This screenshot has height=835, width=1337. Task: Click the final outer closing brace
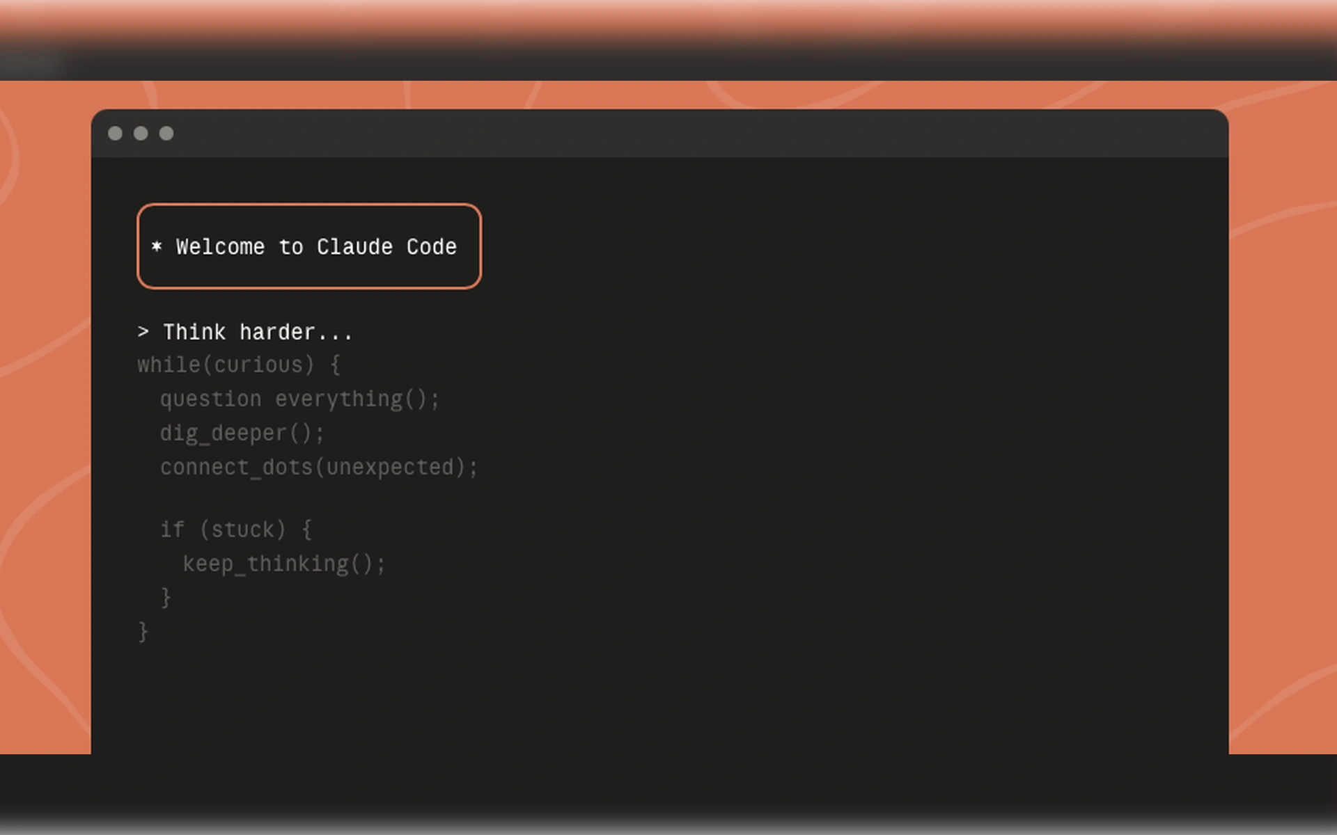143,631
